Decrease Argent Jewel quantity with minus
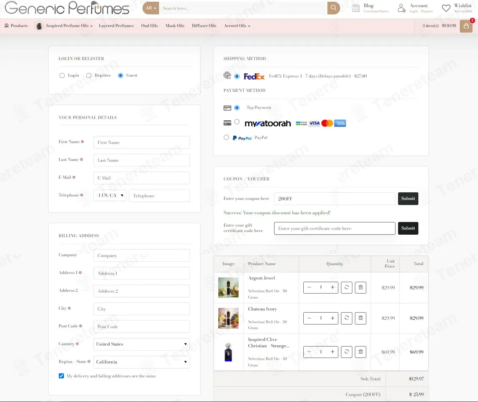The width and height of the screenshot is (478, 402). click(x=309, y=287)
